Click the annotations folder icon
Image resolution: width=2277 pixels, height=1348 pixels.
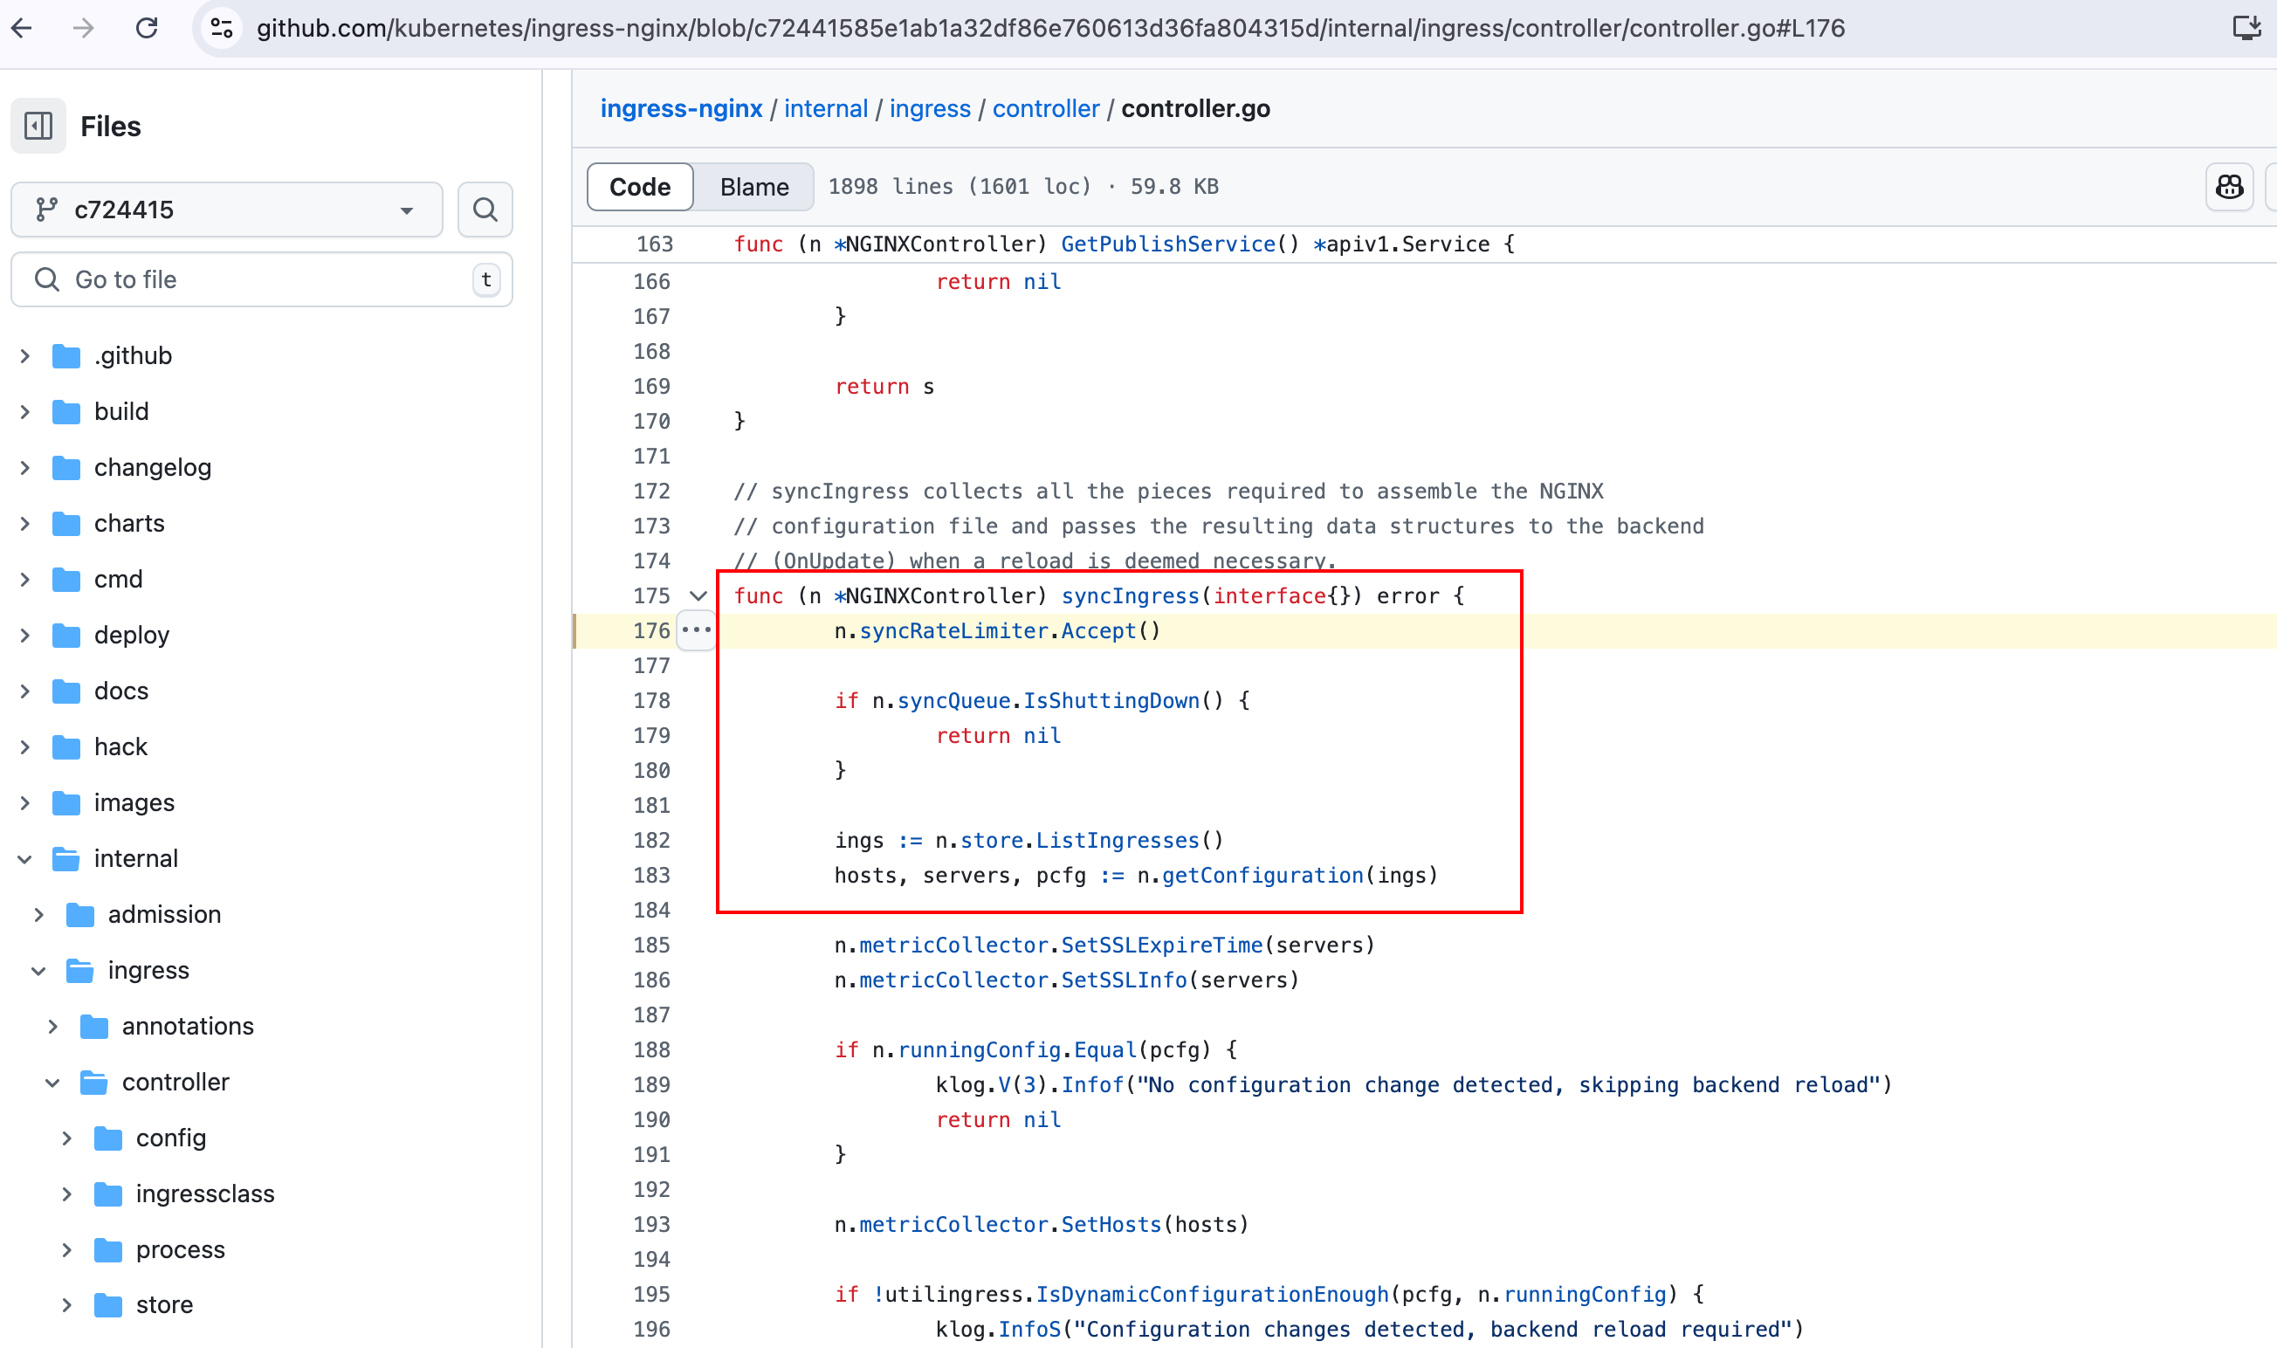94,1027
